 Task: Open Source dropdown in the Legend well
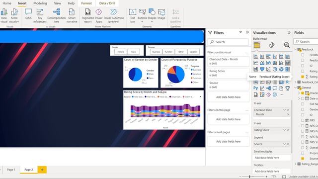coord(284,144)
